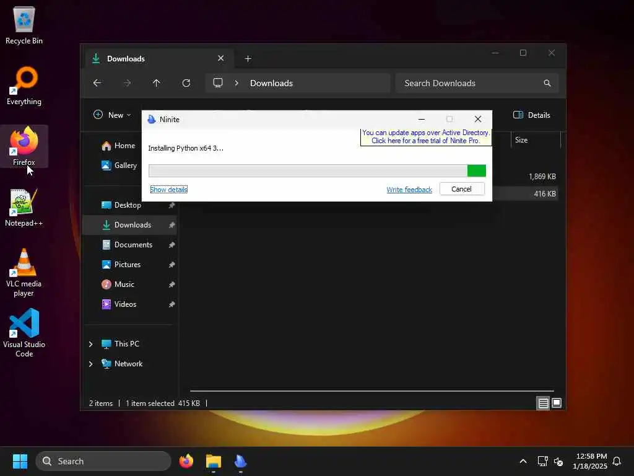Click pin icon beside Videos
This screenshot has width=634, height=476.
172,304
